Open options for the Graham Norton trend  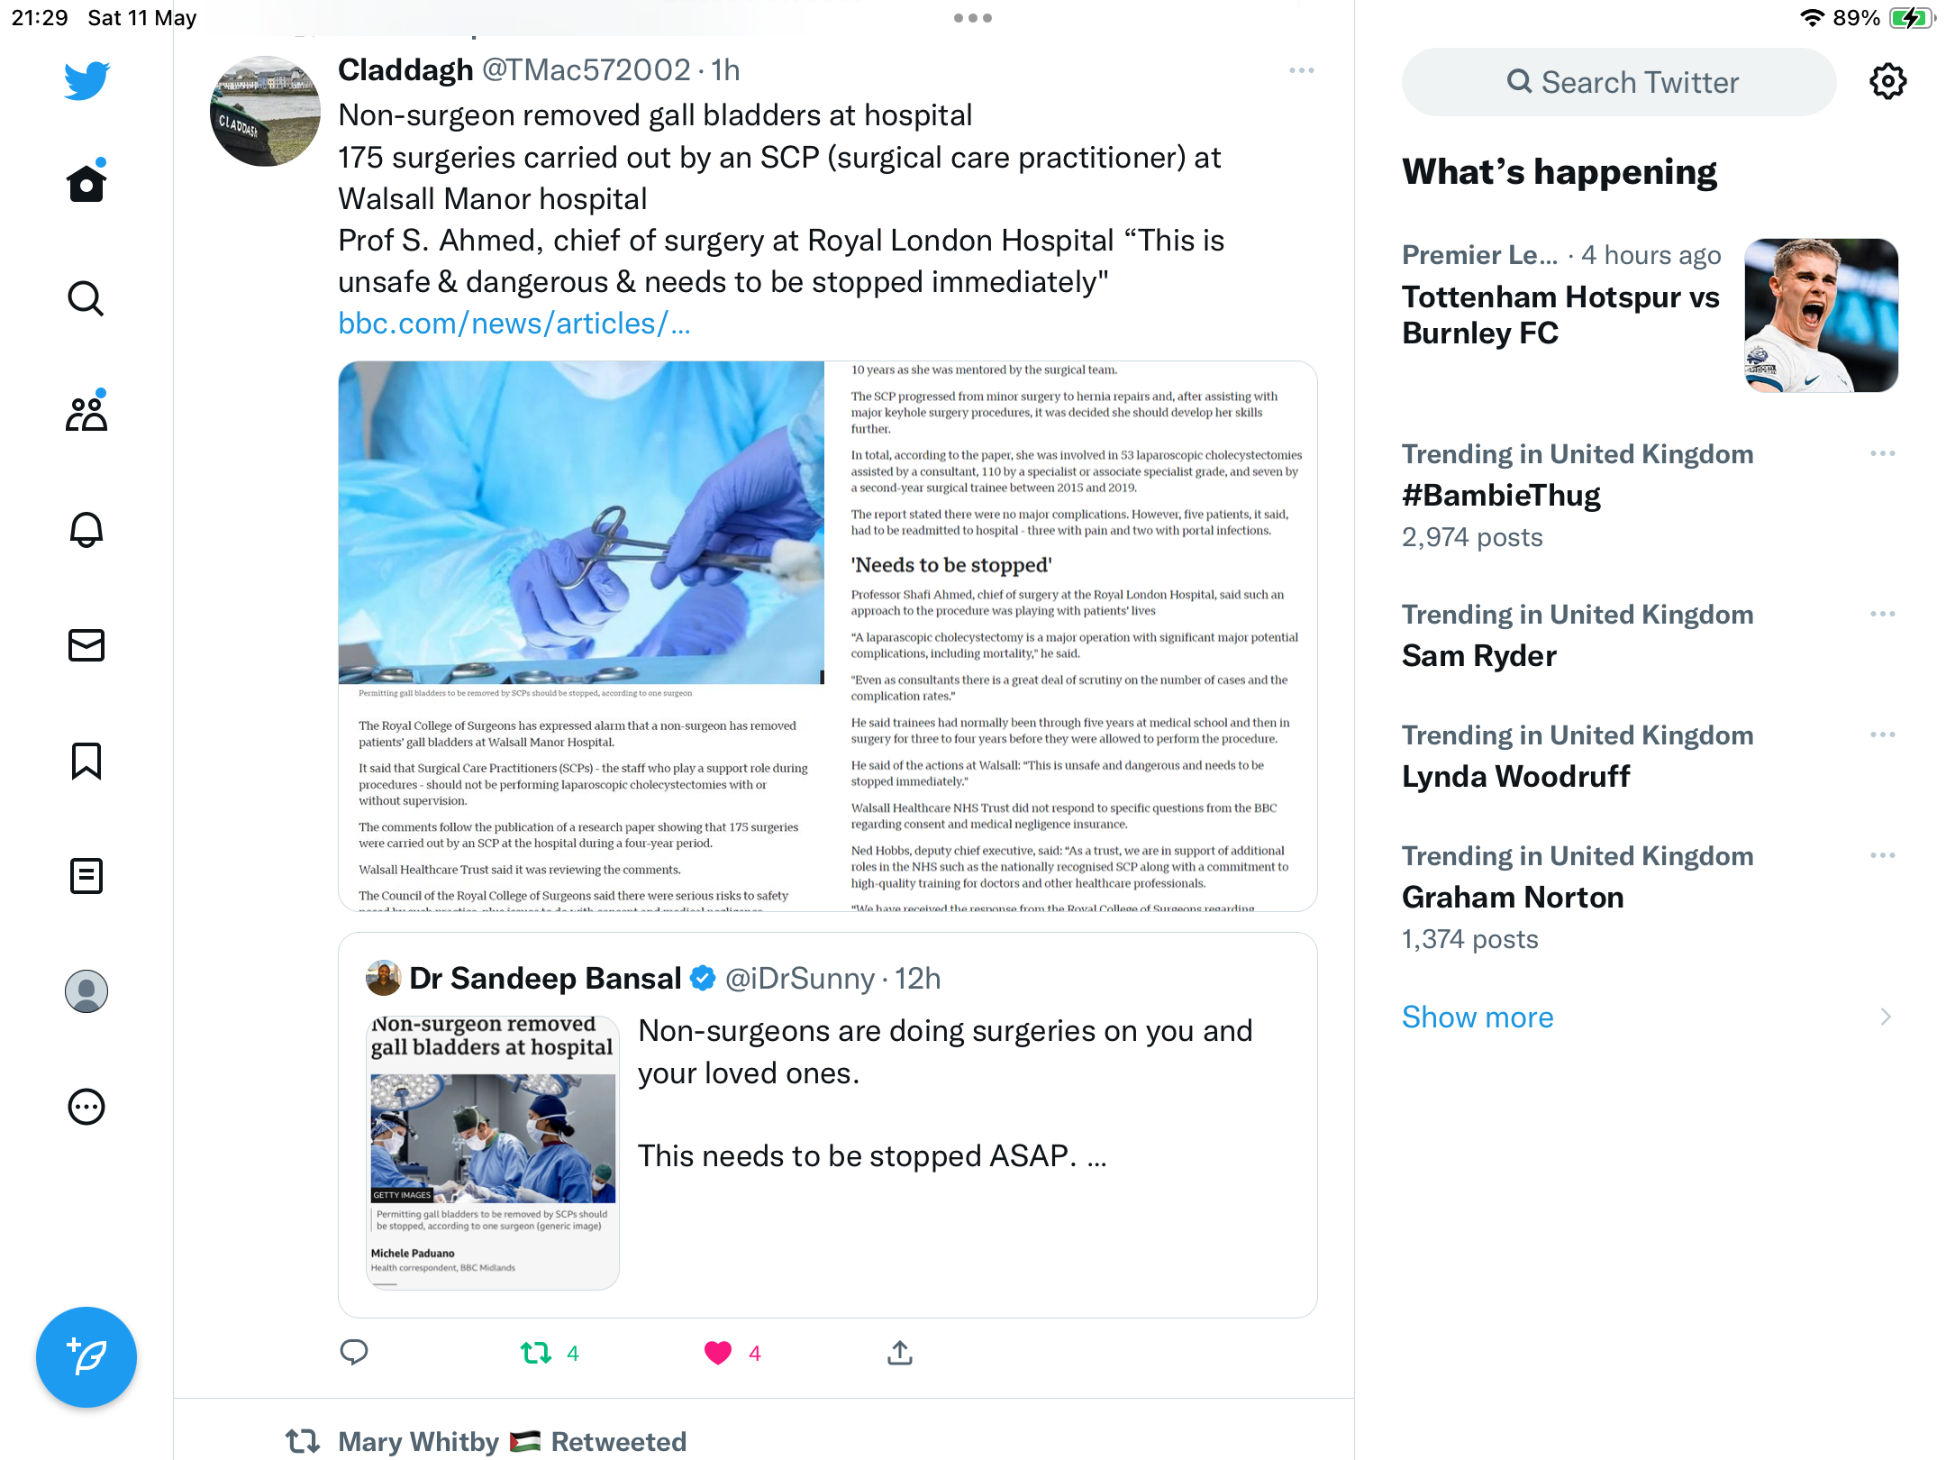(x=1883, y=855)
